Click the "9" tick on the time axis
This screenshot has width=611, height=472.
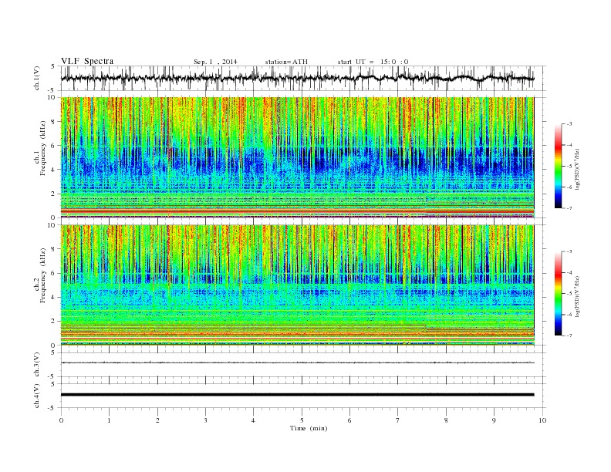pyautogui.click(x=494, y=420)
